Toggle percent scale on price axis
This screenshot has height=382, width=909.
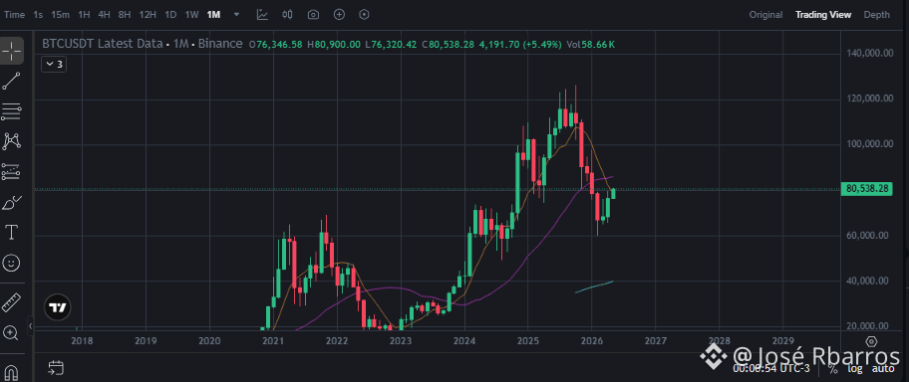[833, 368]
